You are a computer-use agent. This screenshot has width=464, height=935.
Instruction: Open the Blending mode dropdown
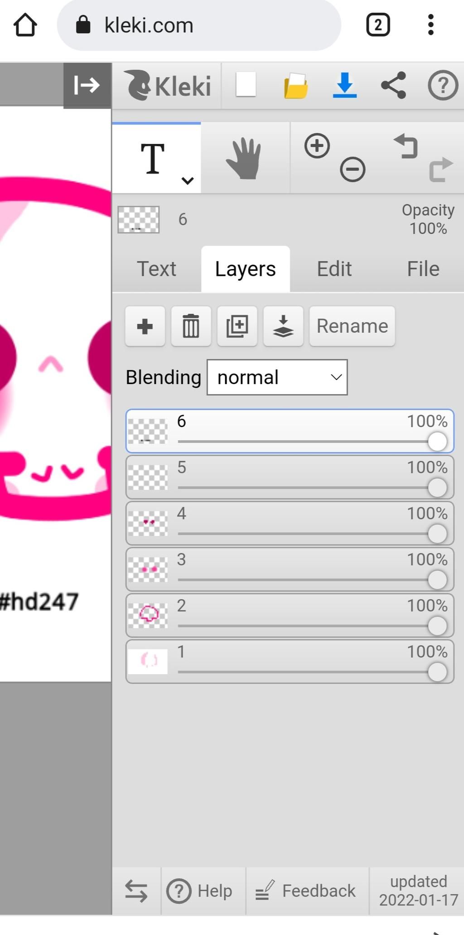coord(277,377)
